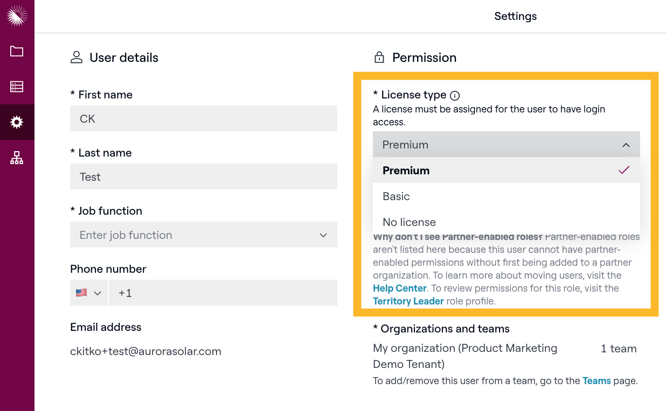Click the User details person icon

click(x=77, y=58)
